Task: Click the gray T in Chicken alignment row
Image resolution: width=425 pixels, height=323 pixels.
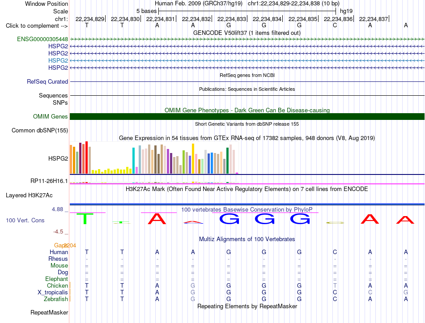Action: 335,286
